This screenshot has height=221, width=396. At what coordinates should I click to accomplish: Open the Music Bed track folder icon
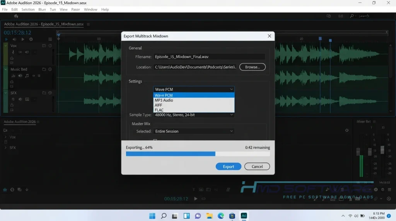44,69
